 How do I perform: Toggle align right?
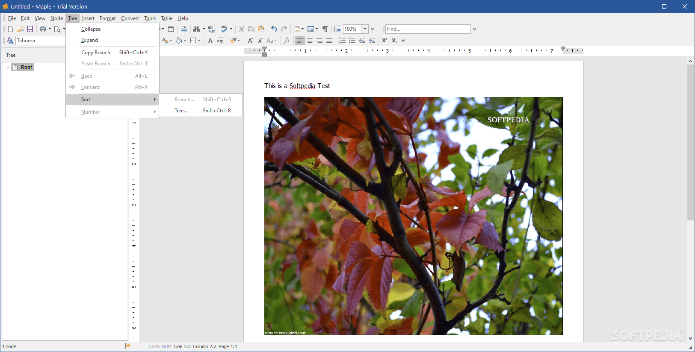[319, 41]
